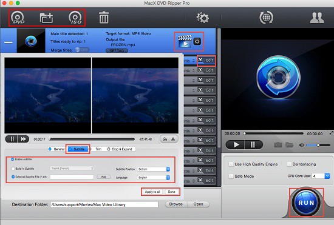Click the SET TAG button
The width and height of the screenshot is (334, 225).
tap(117, 50)
